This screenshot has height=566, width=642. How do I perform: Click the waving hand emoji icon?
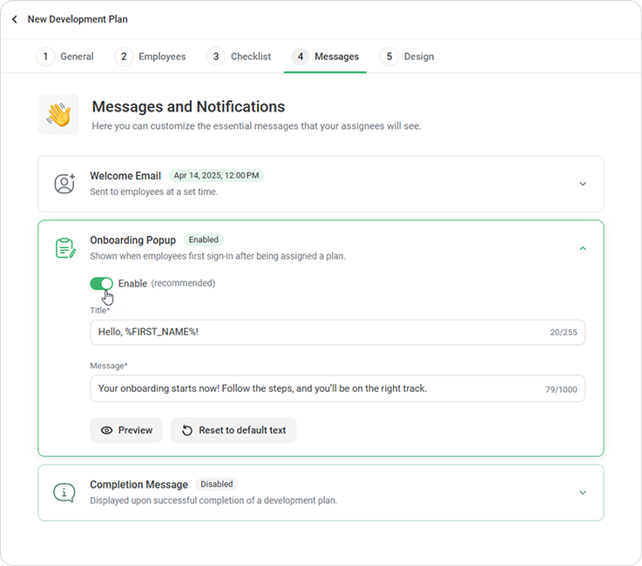58,115
